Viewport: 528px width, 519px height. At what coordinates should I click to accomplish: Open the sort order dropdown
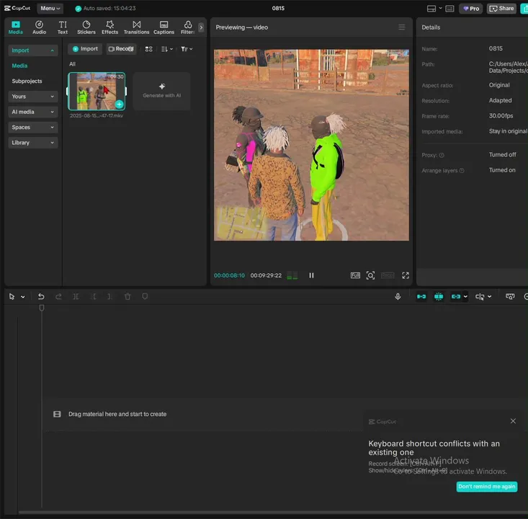[166, 49]
